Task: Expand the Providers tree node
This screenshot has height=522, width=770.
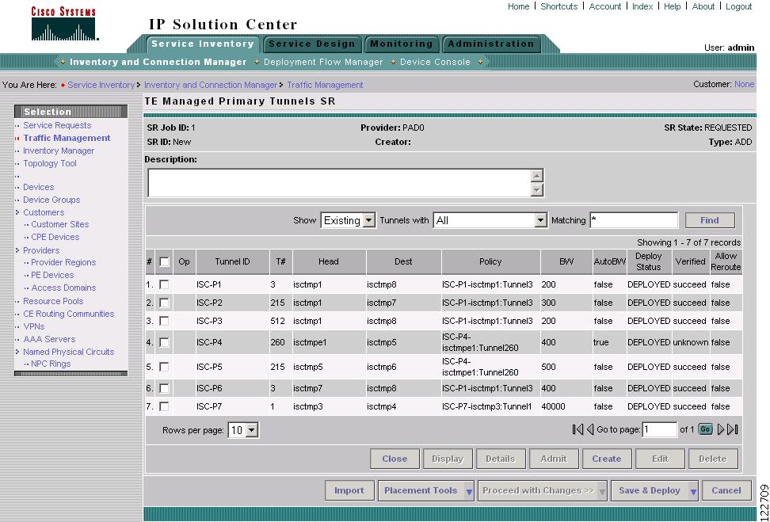Action: pos(17,250)
